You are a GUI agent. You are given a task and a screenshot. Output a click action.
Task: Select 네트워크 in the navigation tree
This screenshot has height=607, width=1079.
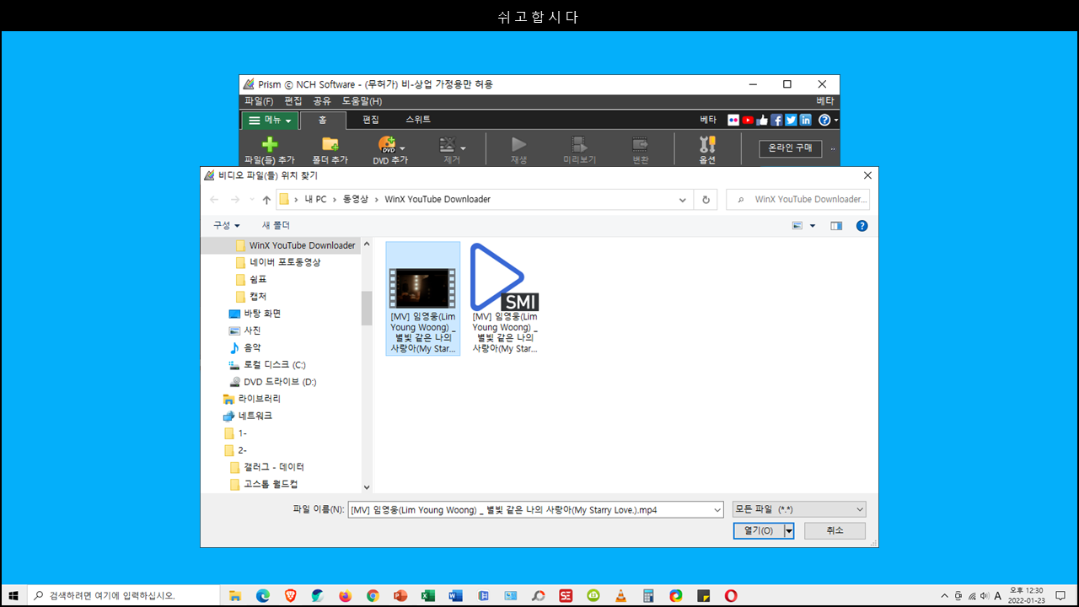point(255,416)
